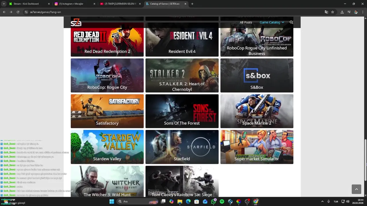Go back with browser back arrow
Viewport: 367px width, 206px height.
4,12
